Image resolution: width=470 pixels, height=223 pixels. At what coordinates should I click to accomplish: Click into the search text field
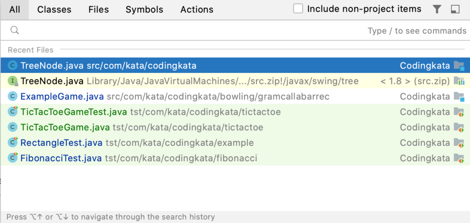(x=184, y=31)
